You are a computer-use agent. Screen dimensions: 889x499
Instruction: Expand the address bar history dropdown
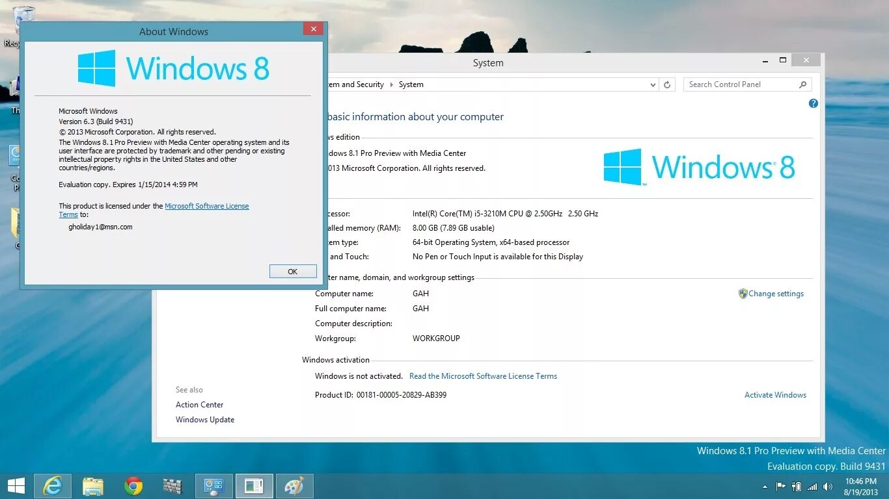(x=653, y=84)
